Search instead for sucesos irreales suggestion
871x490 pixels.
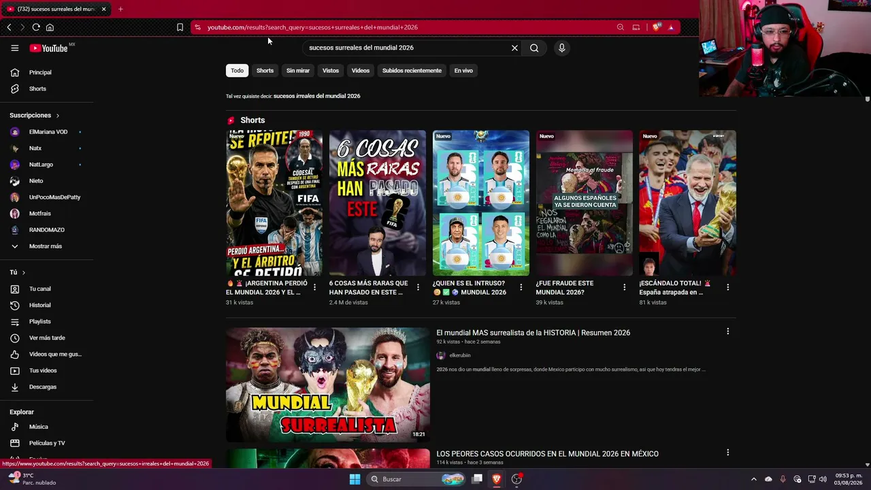tap(317, 96)
